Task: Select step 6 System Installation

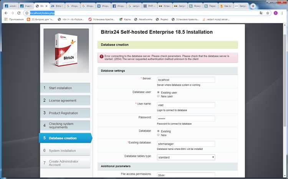Action: pyautogui.click(x=65, y=150)
